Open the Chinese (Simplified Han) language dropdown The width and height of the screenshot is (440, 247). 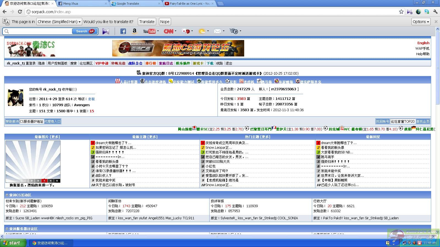[59, 22]
